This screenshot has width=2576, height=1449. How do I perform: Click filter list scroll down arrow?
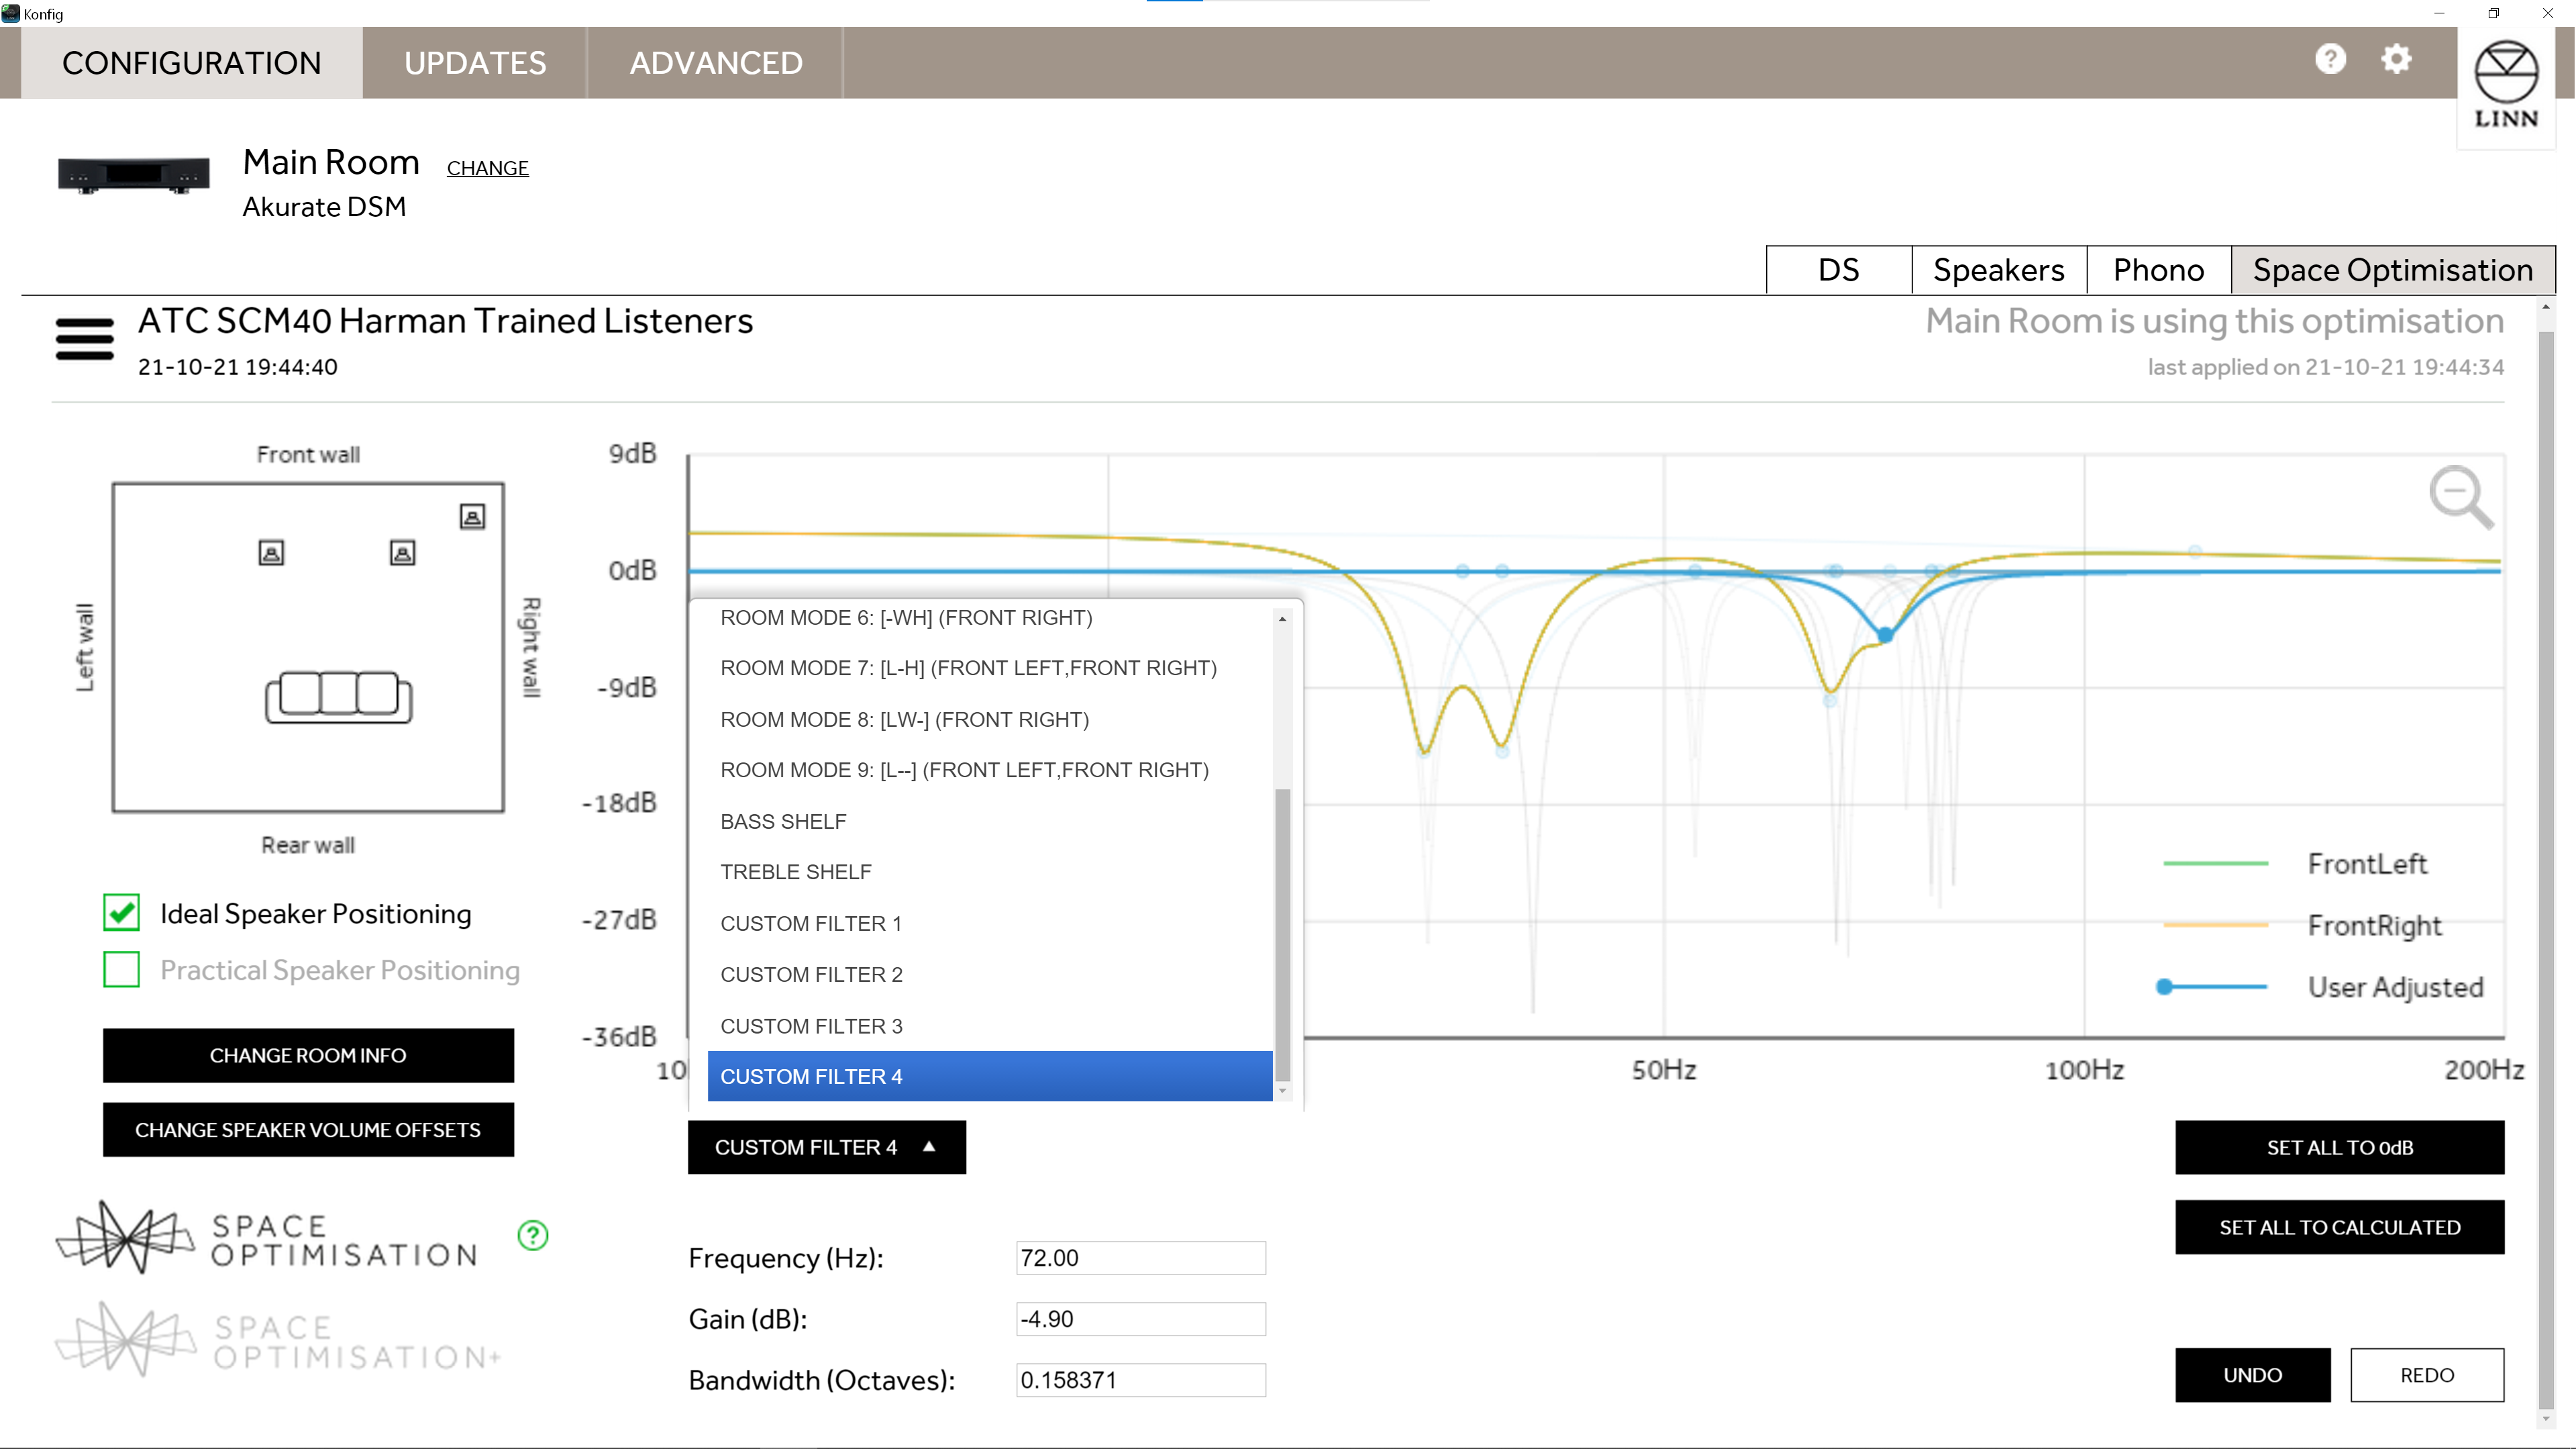[1282, 1091]
